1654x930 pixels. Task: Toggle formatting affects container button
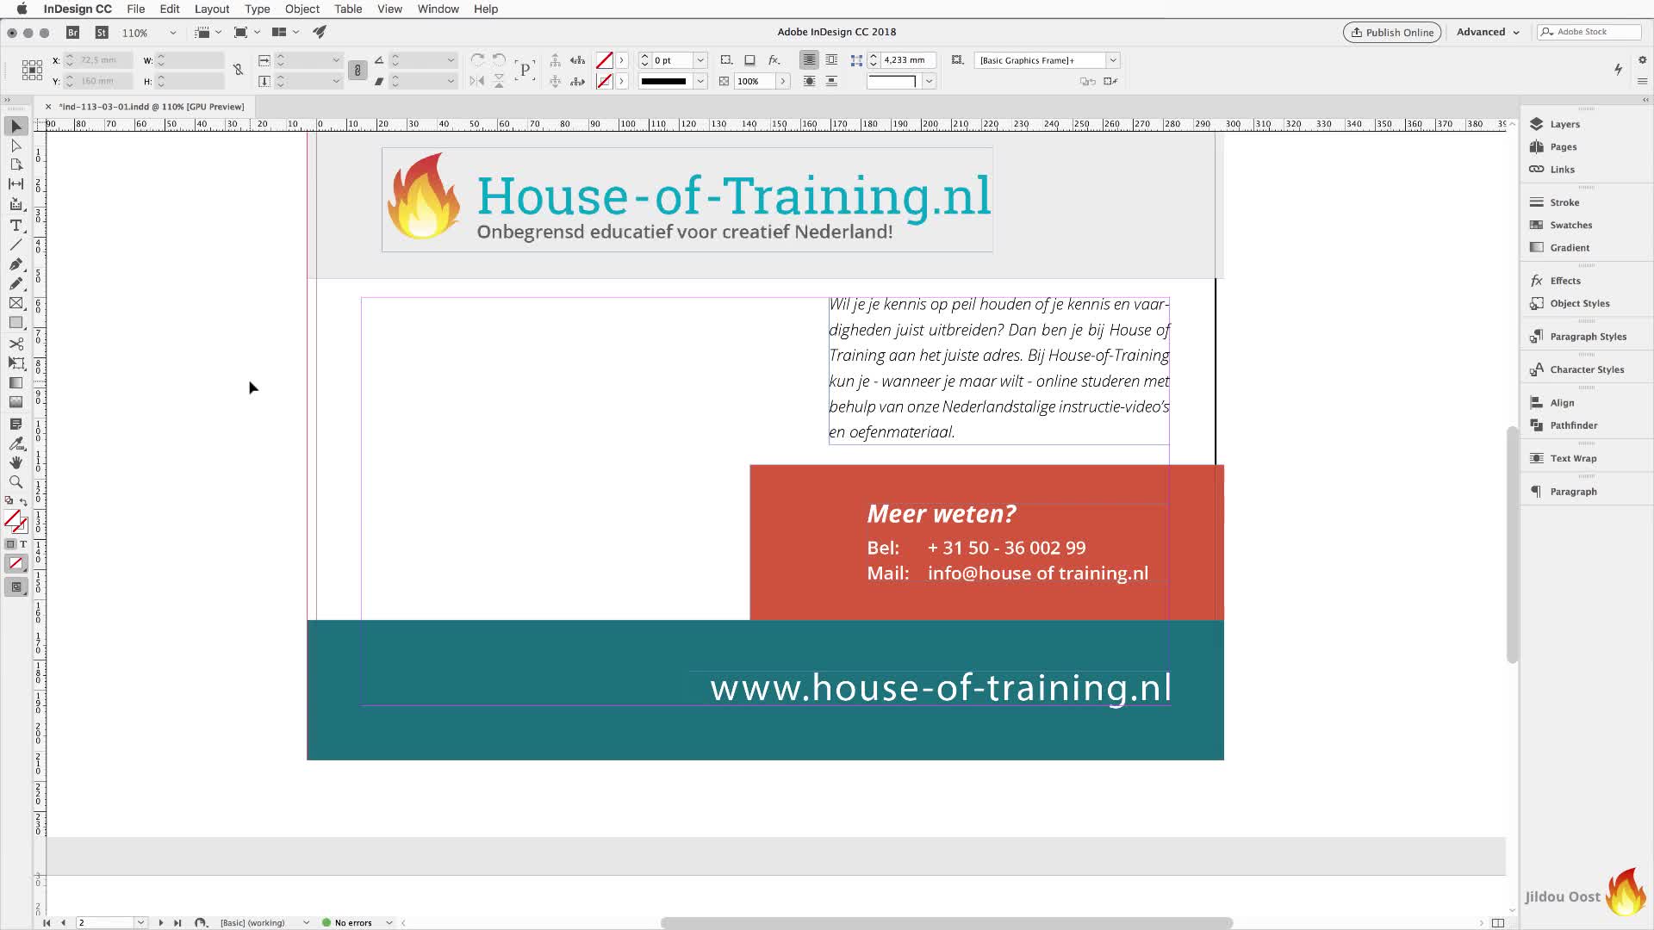click(10, 544)
